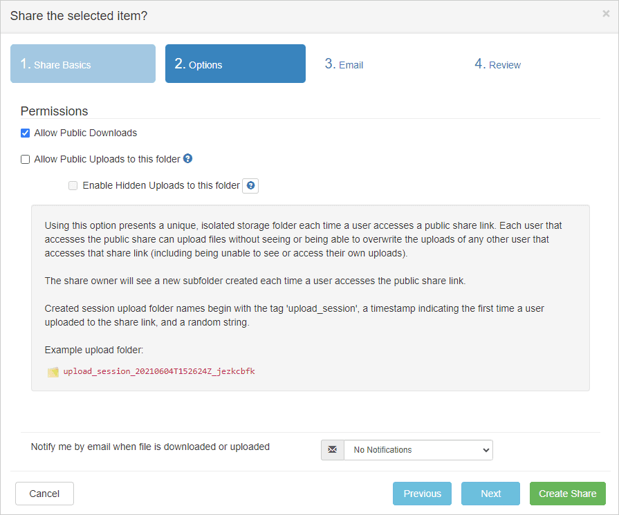Advance with the Next button
This screenshot has height=515, width=619.
(491, 494)
